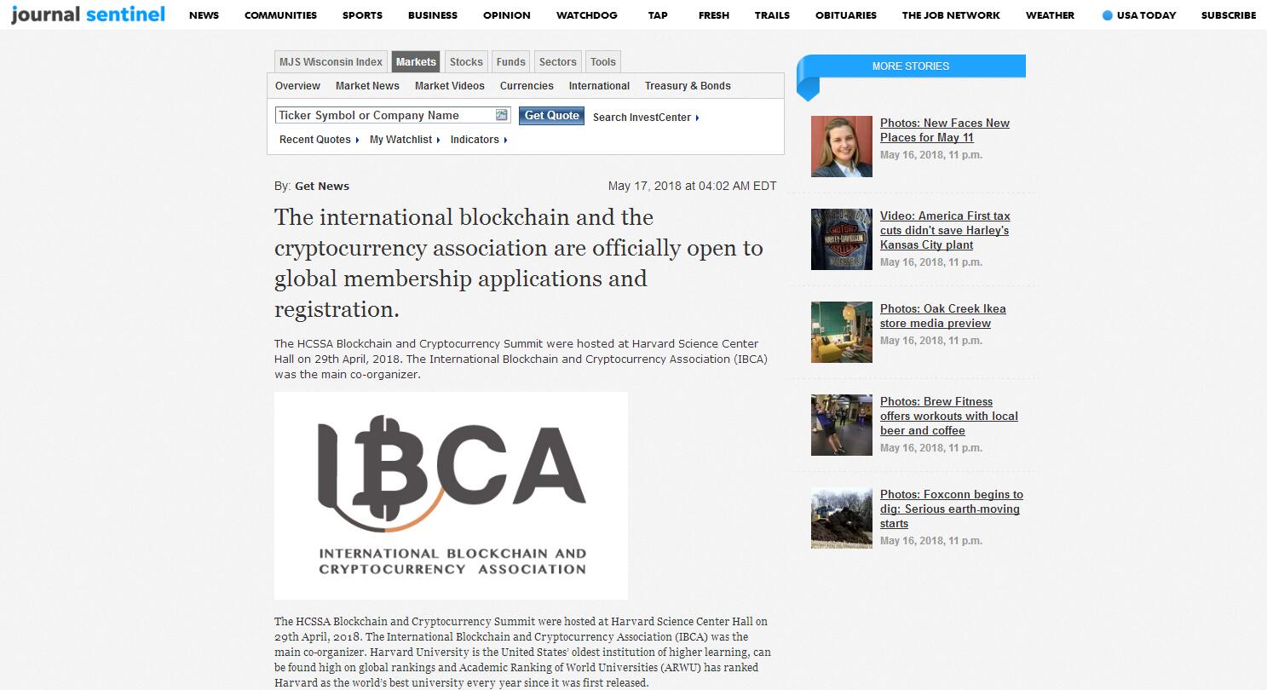Open the IBCA logo image

[x=451, y=496]
